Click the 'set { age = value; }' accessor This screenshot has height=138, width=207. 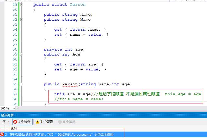pos(80,69)
